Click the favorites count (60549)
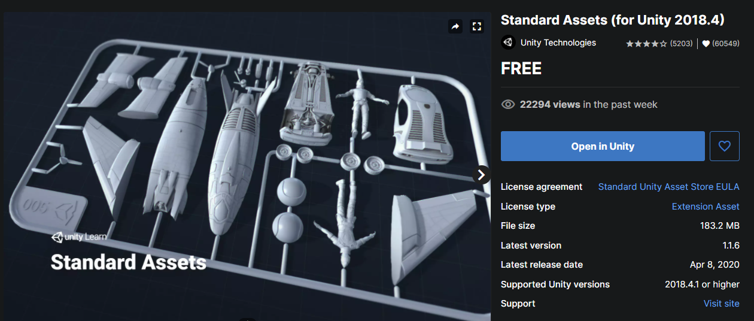Image resolution: width=754 pixels, height=321 pixels. pos(725,44)
